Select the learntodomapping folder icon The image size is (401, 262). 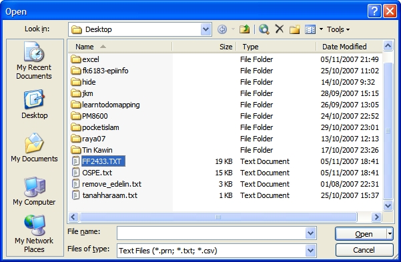coord(75,105)
